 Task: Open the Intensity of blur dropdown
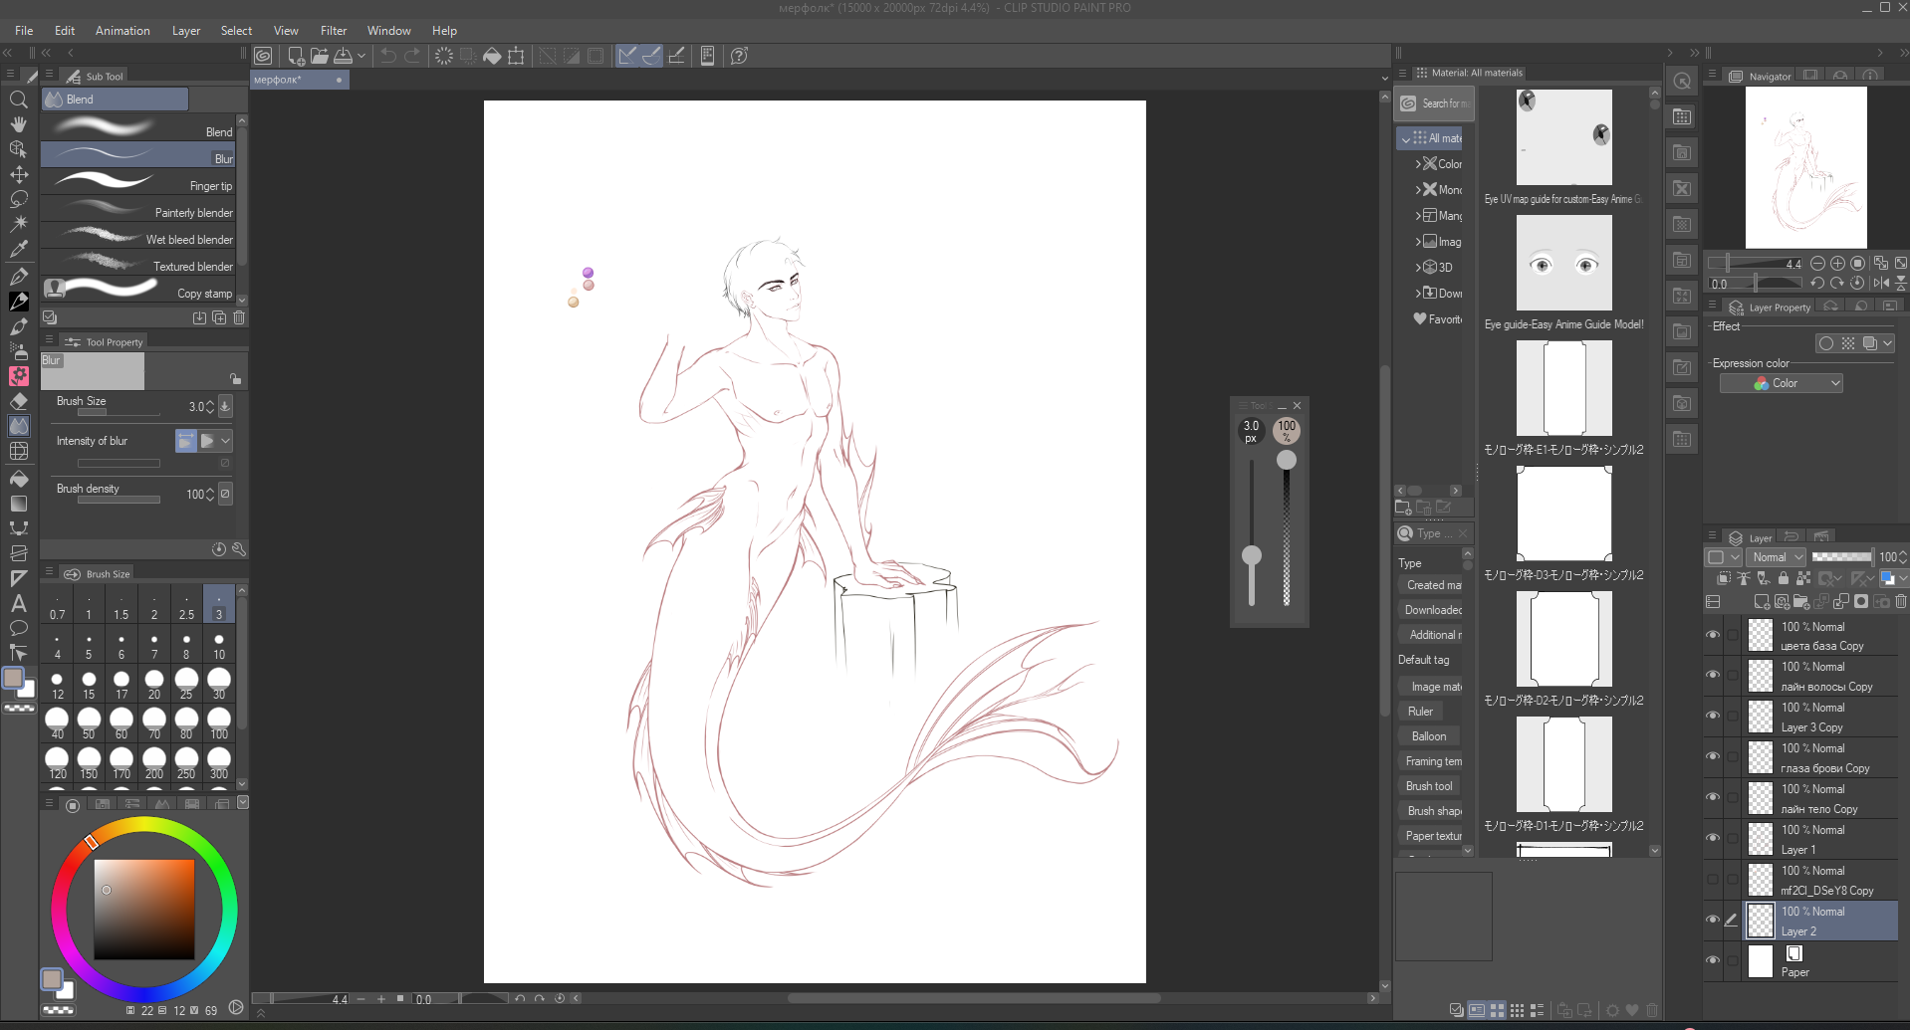click(226, 441)
